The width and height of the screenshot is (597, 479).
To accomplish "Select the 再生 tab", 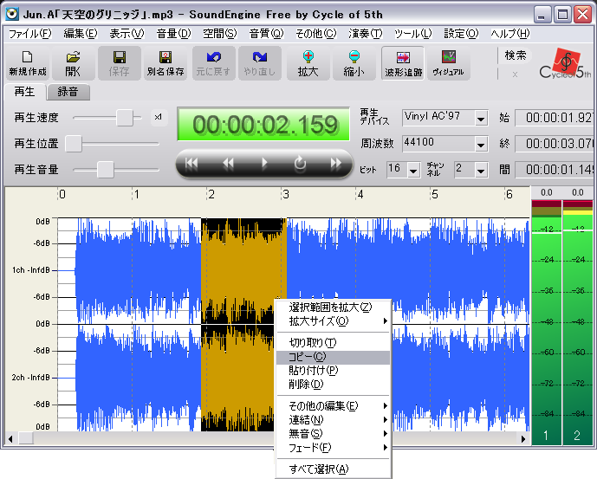I will tap(24, 92).
